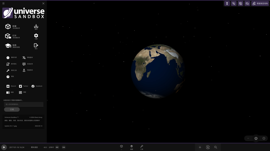View the credits team (制作团队)
The width and height of the screenshot is (270, 151).
click(x=12, y=64)
